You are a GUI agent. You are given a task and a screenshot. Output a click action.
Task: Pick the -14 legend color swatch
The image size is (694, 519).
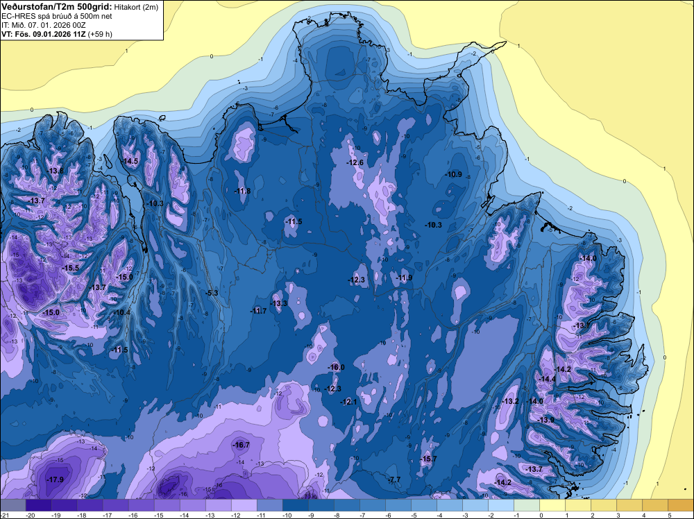pyautogui.click(x=192, y=505)
